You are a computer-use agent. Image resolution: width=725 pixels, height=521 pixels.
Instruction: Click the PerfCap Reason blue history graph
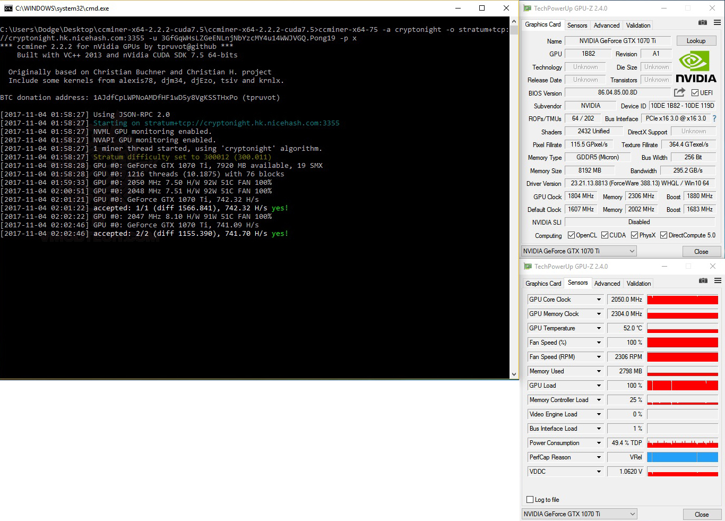[x=683, y=457]
